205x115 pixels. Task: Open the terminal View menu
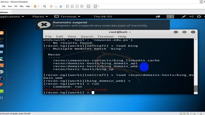click(x=72, y=36)
